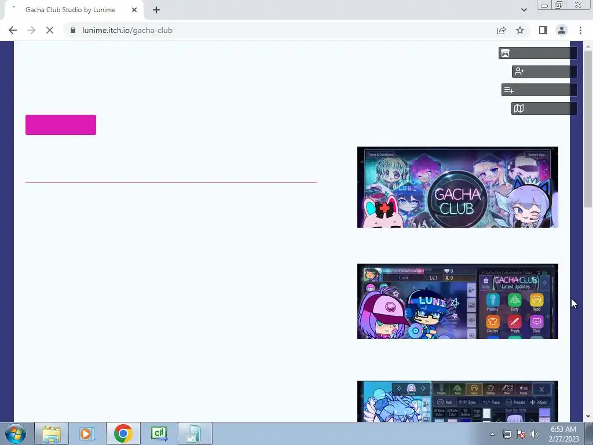This screenshot has width=593, height=445.
Task: Open Windows Explorer from taskbar
Action: [x=52, y=433]
